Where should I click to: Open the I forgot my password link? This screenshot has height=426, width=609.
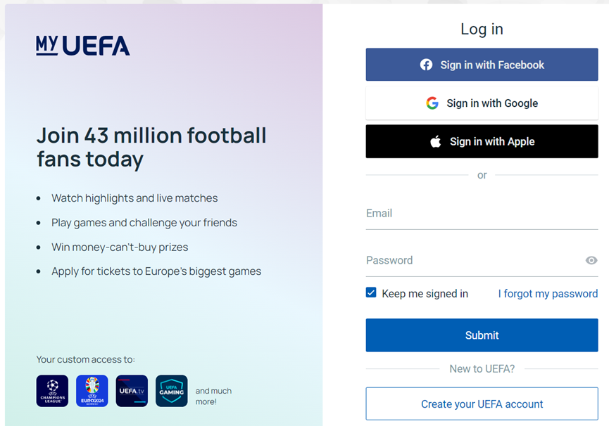(x=548, y=294)
